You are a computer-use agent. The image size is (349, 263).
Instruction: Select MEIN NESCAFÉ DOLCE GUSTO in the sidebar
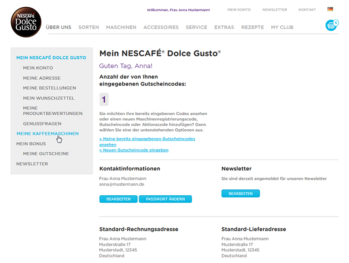(x=51, y=58)
